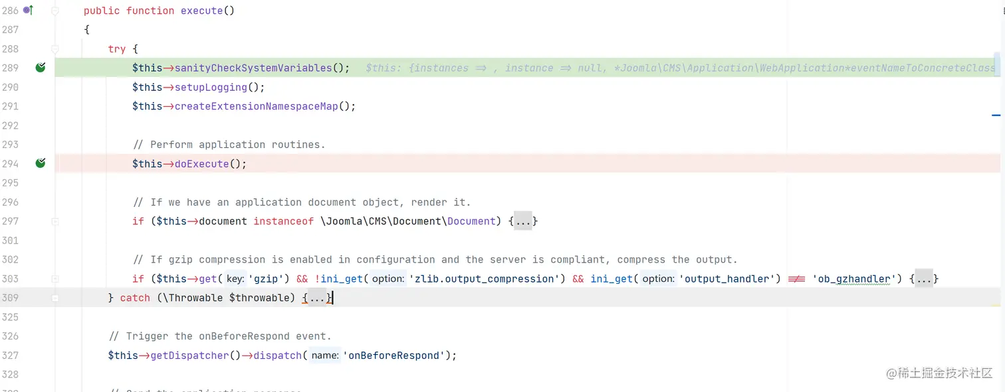1005x392 pixels.
Task: Click the 'output_handler' string
Action: coord(727,279)
